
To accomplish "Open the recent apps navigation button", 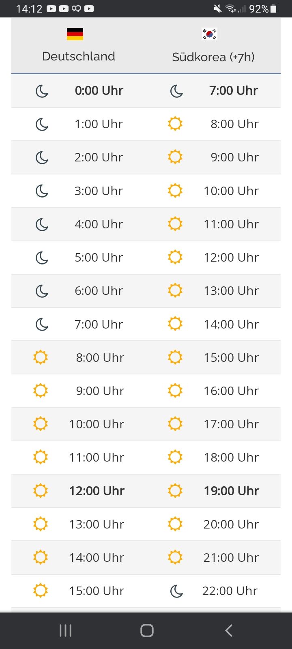I will coord(65,630).
